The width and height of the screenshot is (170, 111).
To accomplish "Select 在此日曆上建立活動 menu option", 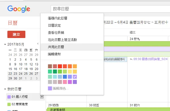I will point(72,40).
